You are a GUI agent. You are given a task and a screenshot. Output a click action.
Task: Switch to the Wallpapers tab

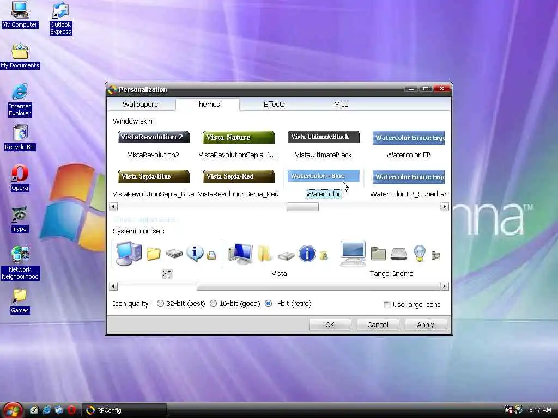click(x=140, y=104)
